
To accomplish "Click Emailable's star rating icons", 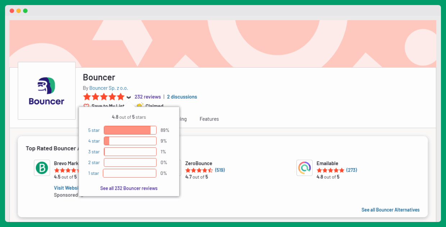I will (x=330, y=170).
